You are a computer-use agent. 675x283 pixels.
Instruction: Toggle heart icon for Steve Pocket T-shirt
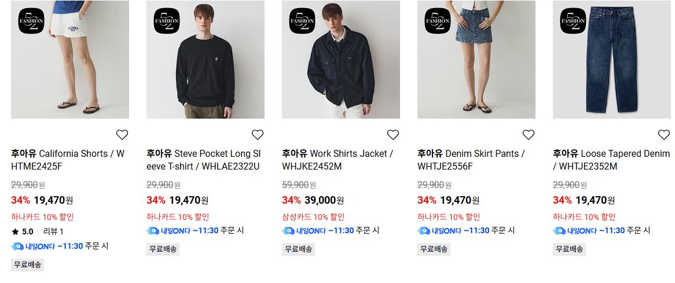[x=258, y=135]
